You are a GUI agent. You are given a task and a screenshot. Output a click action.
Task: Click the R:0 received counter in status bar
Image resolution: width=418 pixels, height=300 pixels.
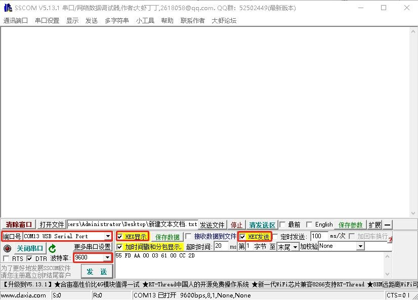pyautogui.click(x=97, y=295)
